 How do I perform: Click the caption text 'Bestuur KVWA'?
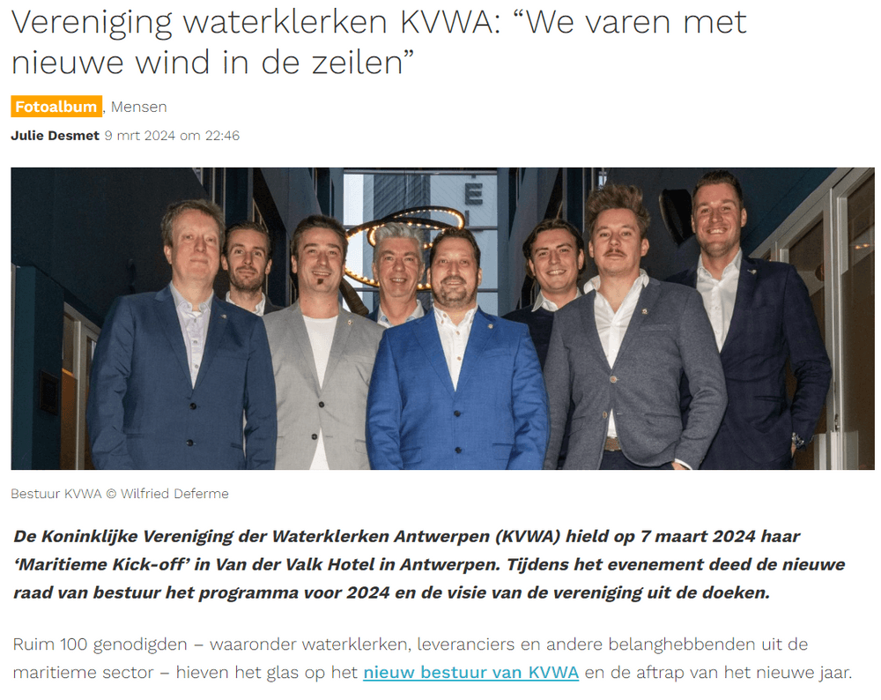tap(56, 494)
